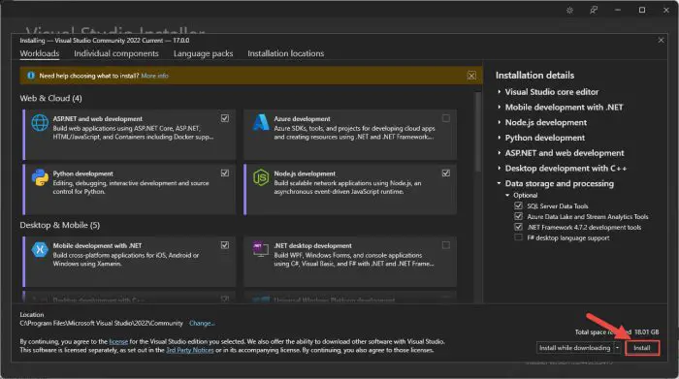
Task: Click the Xamarin mobile development icon
Action: (x=40, y=249)
